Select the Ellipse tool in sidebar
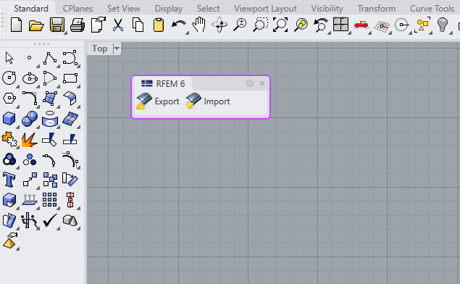 pos(30,78)
